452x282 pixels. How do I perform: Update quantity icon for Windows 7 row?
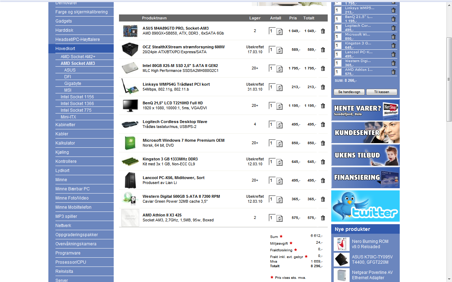coord(279,143)
